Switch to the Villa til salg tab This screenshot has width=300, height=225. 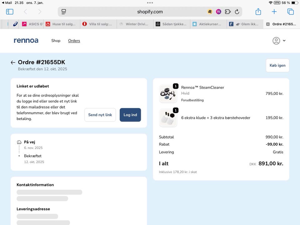click(98, 24)
